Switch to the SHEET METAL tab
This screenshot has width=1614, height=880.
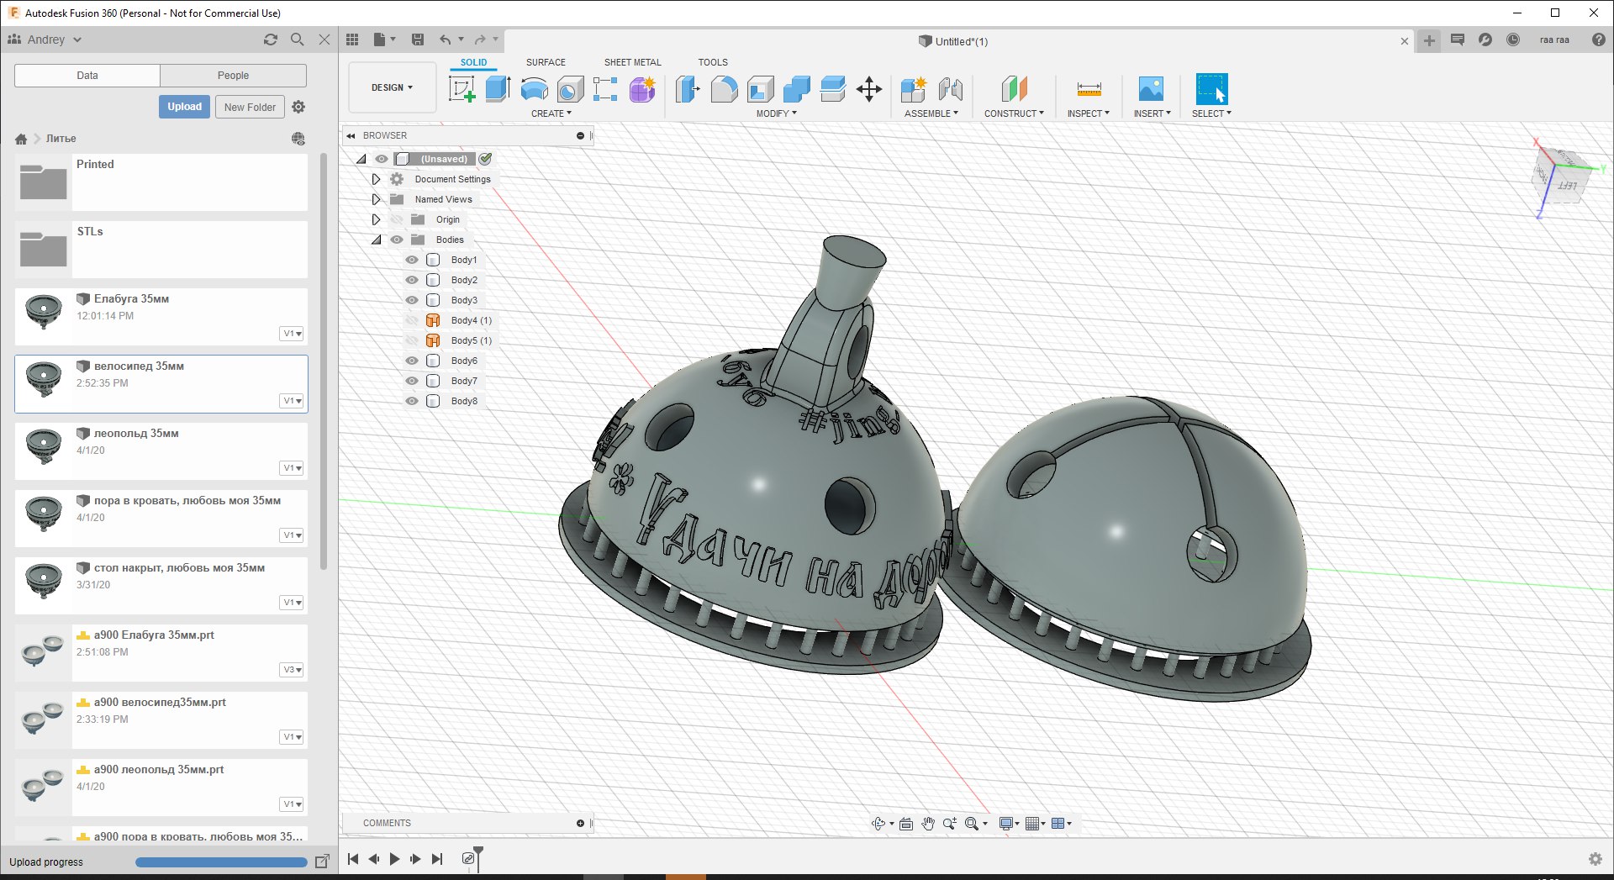pyautogui.click(x=632, y=62)
